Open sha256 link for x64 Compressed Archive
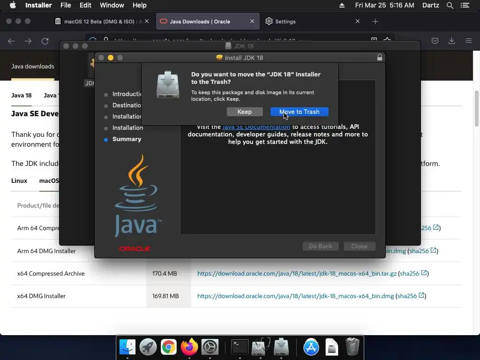The image size is (480, 360). (x=413, y=273)
